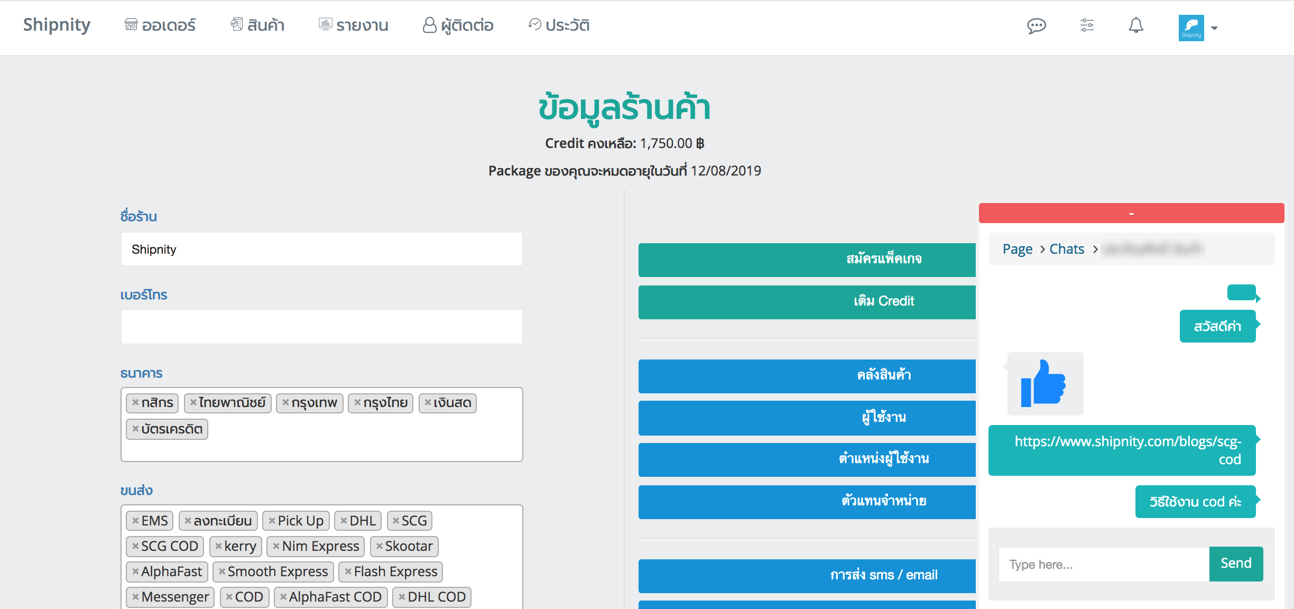Open the คลังสินค้า button
This screenshot has height=609, width=1294.
point(807,376)
